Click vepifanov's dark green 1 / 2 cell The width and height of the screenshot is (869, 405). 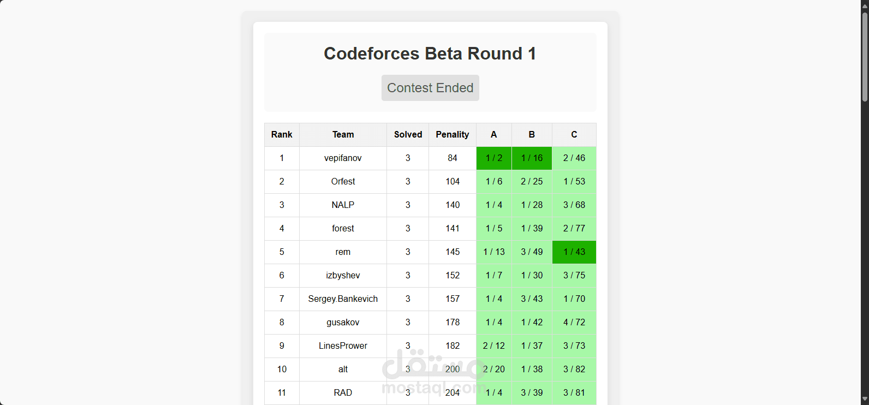[x=493, y=158]
